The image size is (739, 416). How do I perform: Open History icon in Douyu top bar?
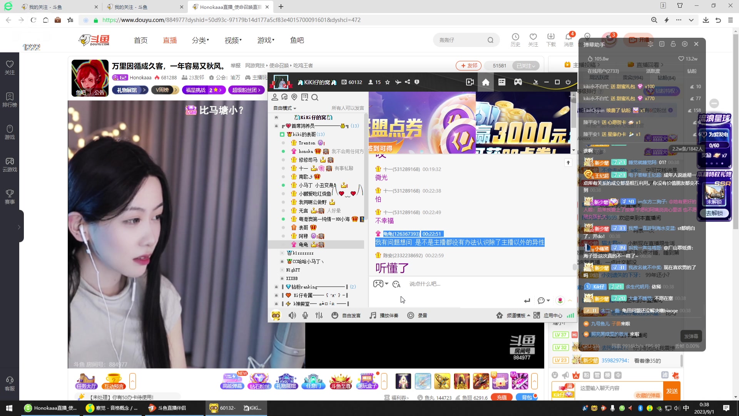(x=515, y=40)
